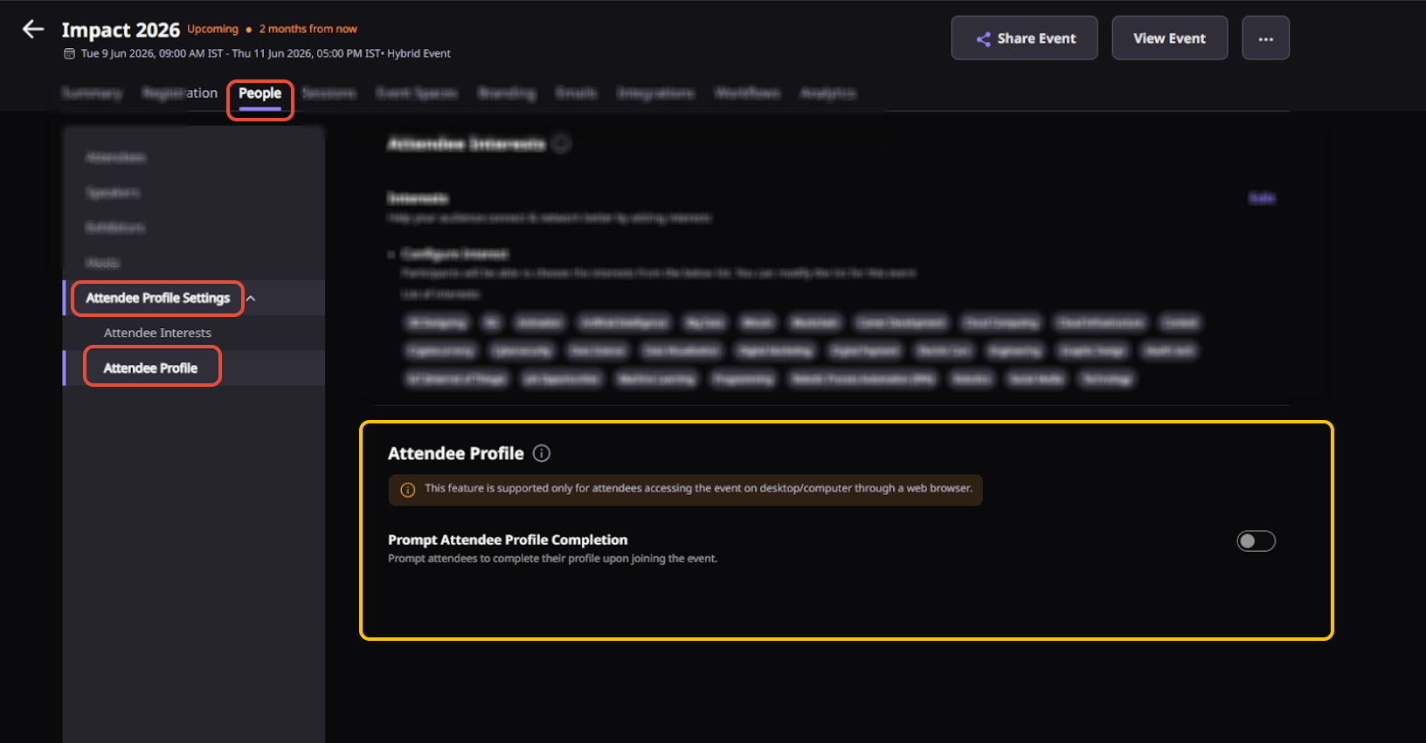Select Attendee Profile in the sidebar
The height and width of the screenshot is (743, 1426).
[x=150, y=368]
